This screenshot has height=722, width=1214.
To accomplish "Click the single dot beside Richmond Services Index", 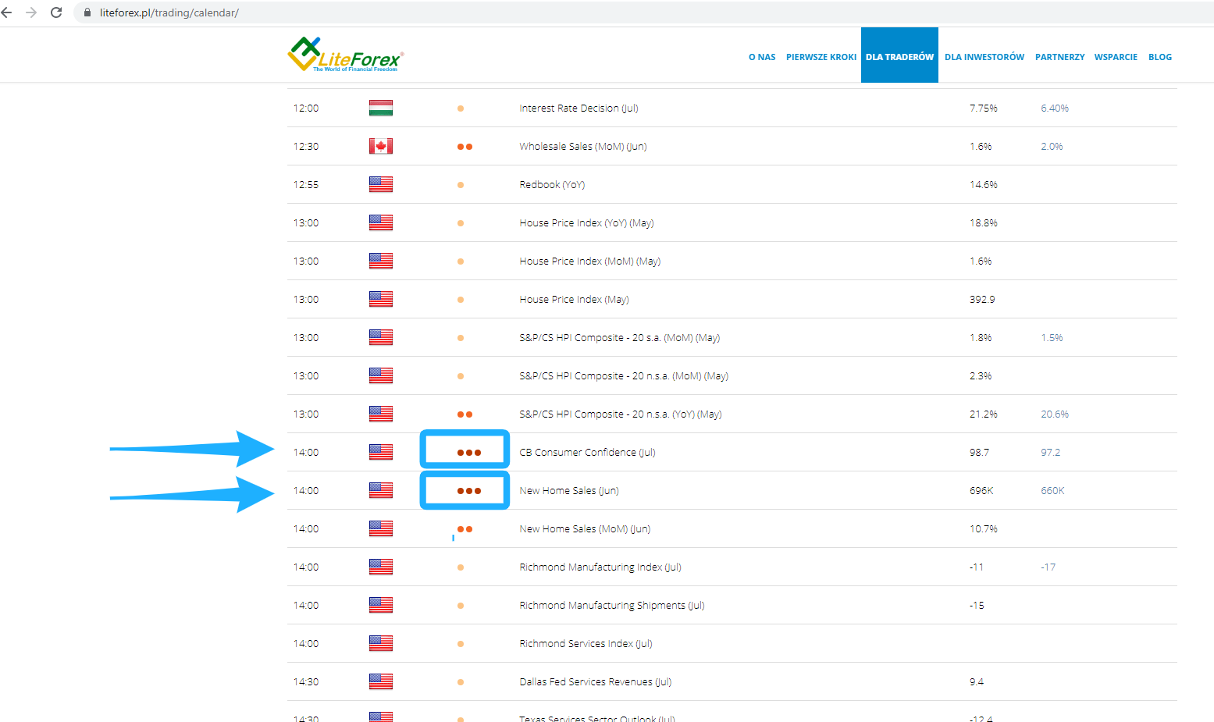I will tap(461, 643).
